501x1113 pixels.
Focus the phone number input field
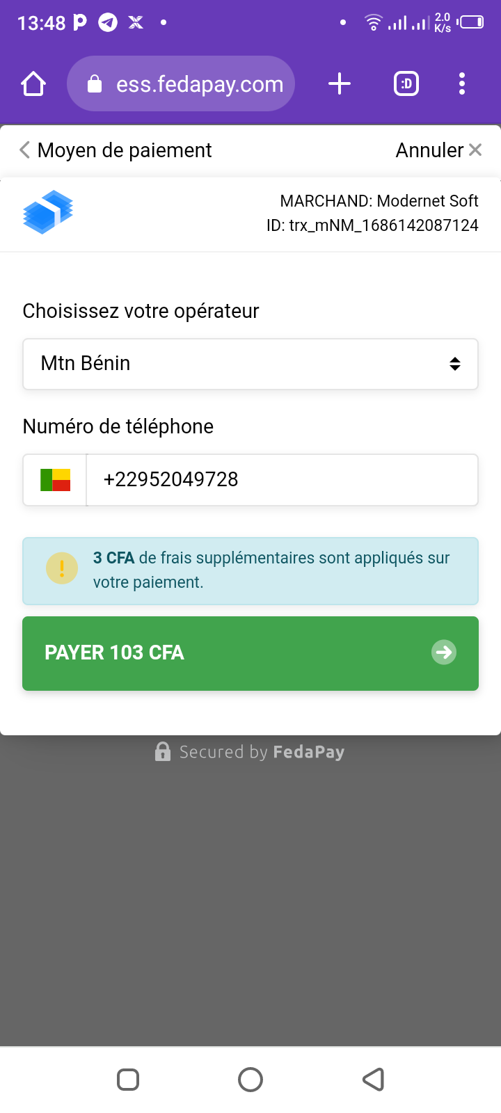pos(282,480)
